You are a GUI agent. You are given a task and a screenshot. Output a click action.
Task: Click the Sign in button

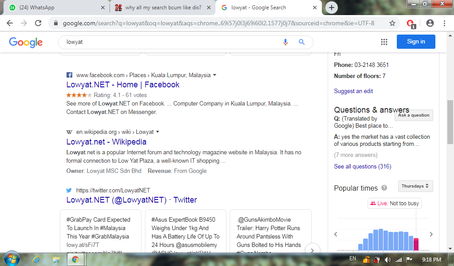(416, 42)
